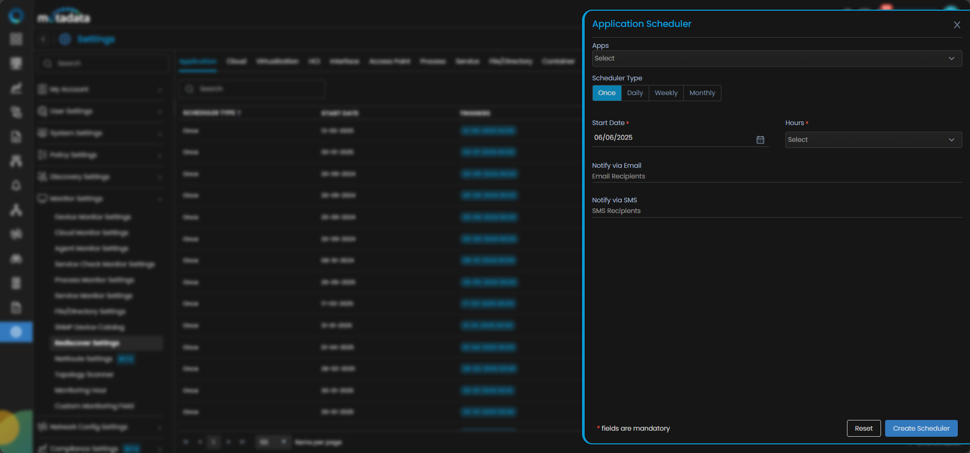Select the Daily scheduler type
This screenshot has width=970, height=453.
click(635, 93)
